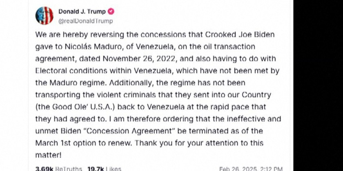
Task: Click the text "Good Ole' U.S.A."
Action: click(x=72, y=107)
